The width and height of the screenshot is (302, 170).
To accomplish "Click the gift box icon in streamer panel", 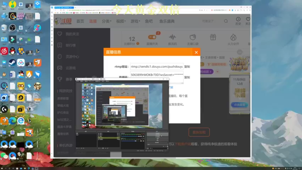I will point(213,37).
